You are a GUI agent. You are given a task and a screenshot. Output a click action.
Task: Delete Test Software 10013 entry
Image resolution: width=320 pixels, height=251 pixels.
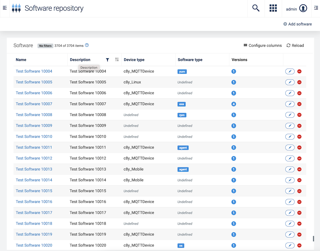point(299,169)
